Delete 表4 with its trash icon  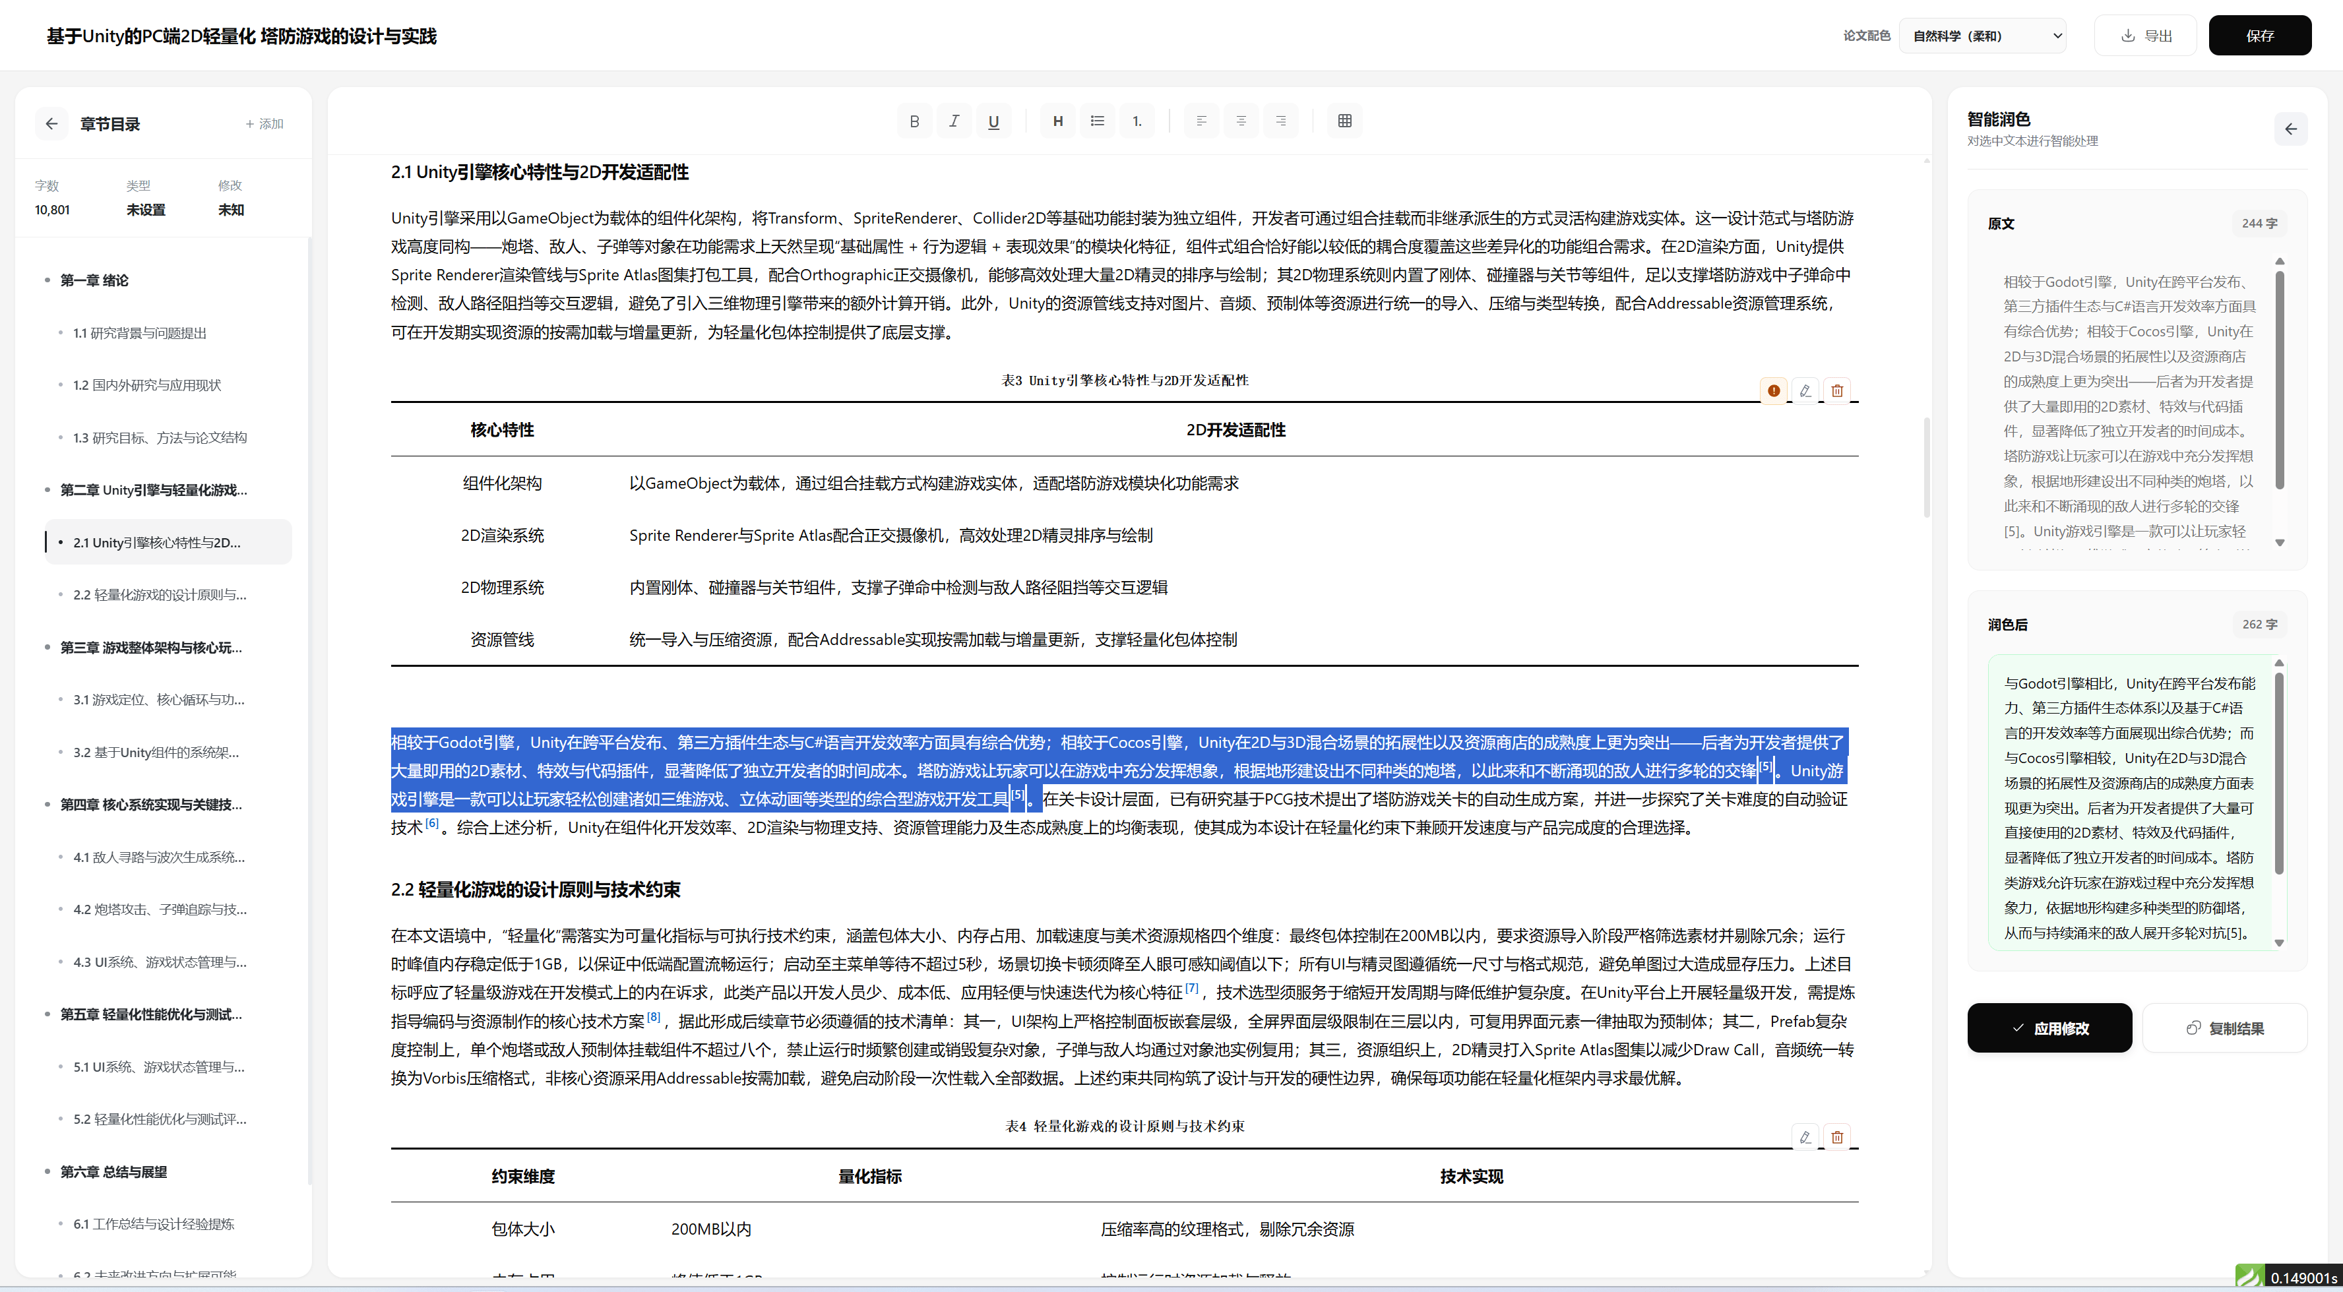tap(1837, 1138)
